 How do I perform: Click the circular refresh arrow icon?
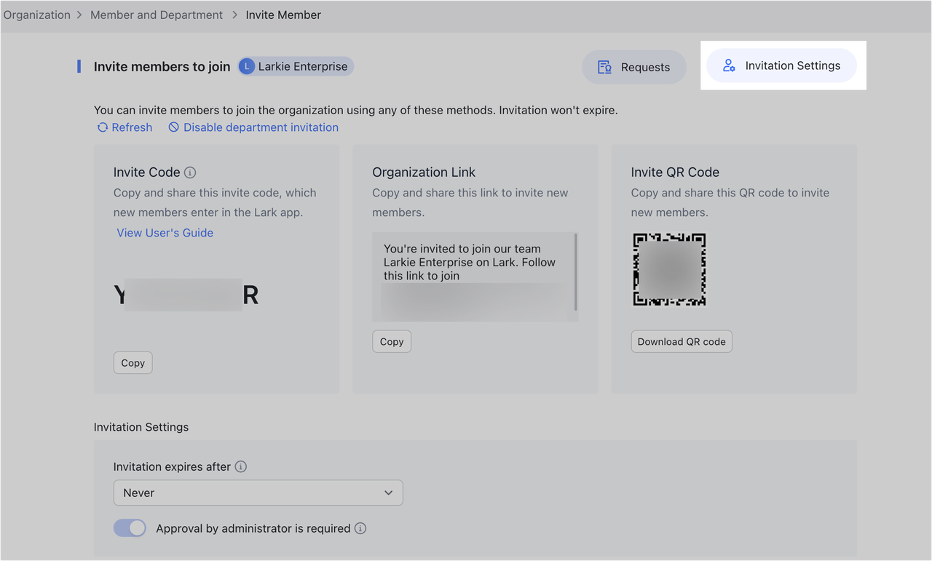[103, 127]
